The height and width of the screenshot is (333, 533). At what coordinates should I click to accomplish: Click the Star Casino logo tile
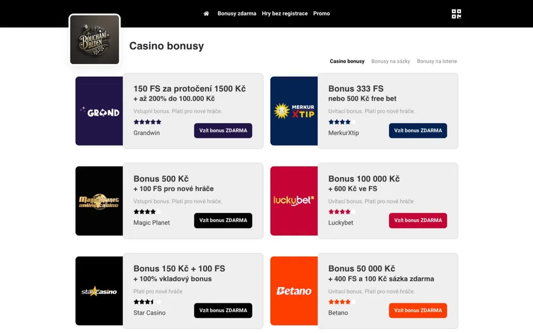point(99,291)
